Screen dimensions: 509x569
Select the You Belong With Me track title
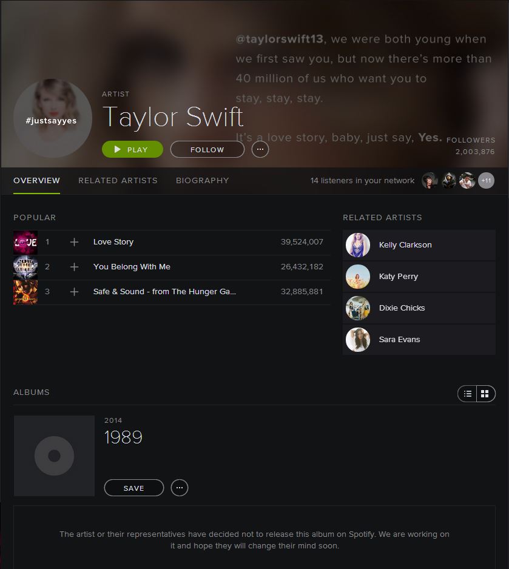pos(132,267)
